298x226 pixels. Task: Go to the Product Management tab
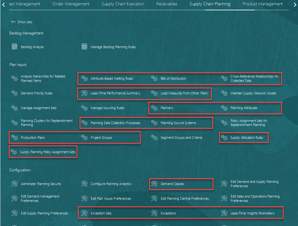(263, 4)
